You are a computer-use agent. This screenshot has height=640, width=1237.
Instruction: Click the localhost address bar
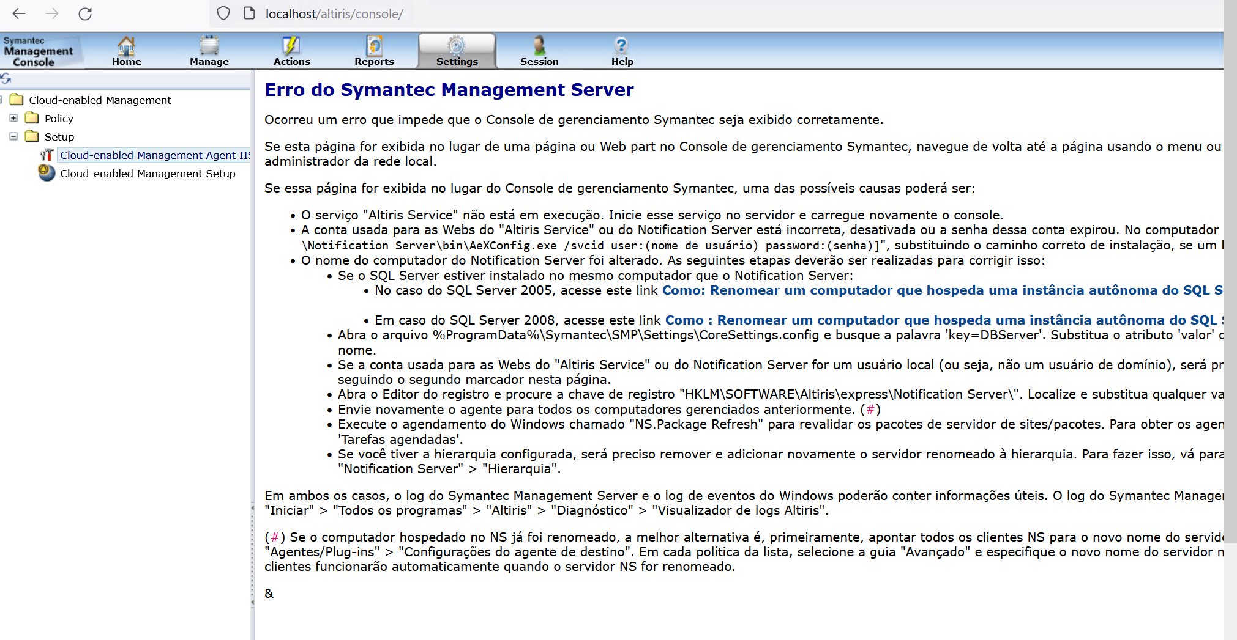[334, 13]
